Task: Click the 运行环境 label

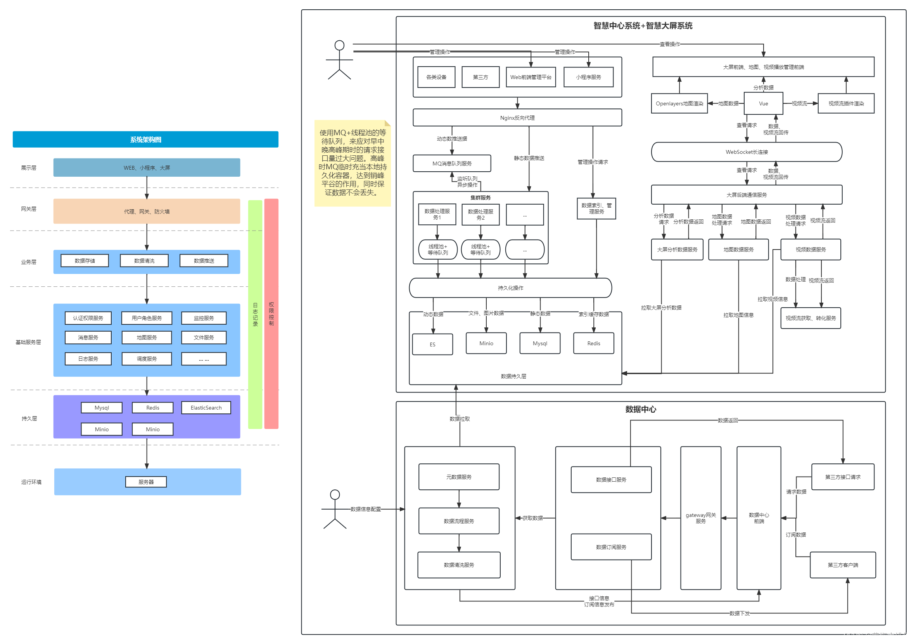Action: (31, 482)
